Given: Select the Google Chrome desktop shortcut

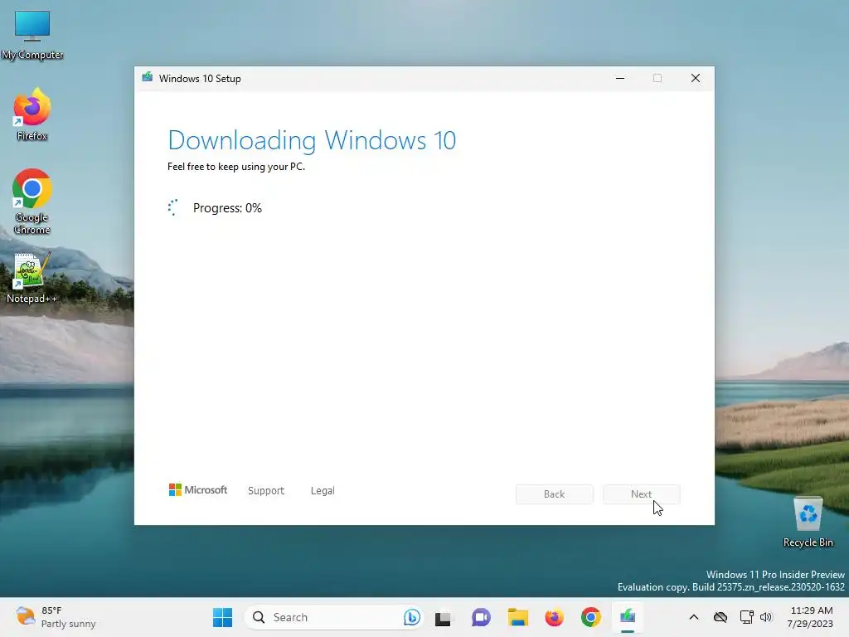Looking at the screenshot, I should pos(32,202).
